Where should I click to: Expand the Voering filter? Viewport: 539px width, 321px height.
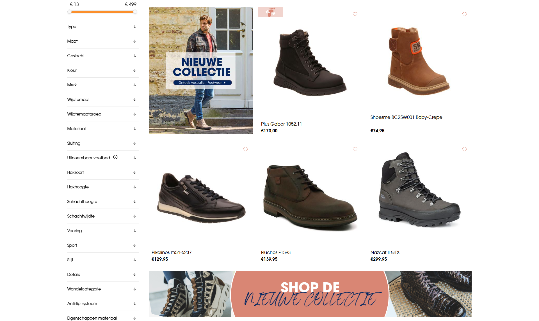(x=103, y=231)
